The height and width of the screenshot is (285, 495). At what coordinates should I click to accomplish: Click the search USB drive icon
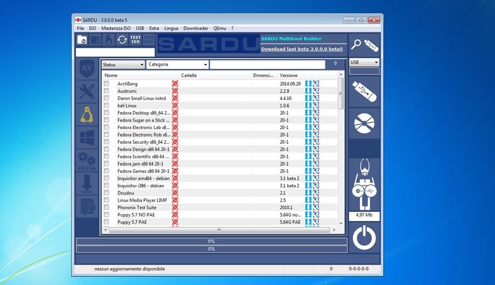click(x=364, y=44)
